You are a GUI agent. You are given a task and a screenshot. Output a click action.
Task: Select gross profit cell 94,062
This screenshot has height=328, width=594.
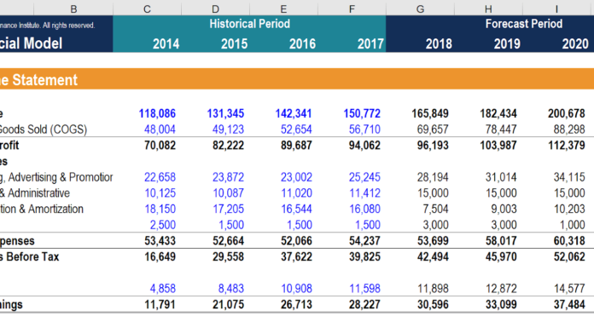click(x=364, y=146)
